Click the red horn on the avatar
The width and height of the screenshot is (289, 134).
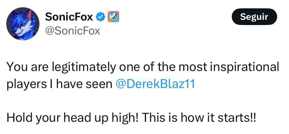pyautogui.click(x=29, y=14)
